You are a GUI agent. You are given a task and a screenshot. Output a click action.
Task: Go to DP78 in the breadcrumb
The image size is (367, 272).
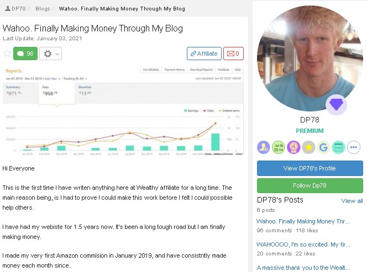(x=15, y=9)
